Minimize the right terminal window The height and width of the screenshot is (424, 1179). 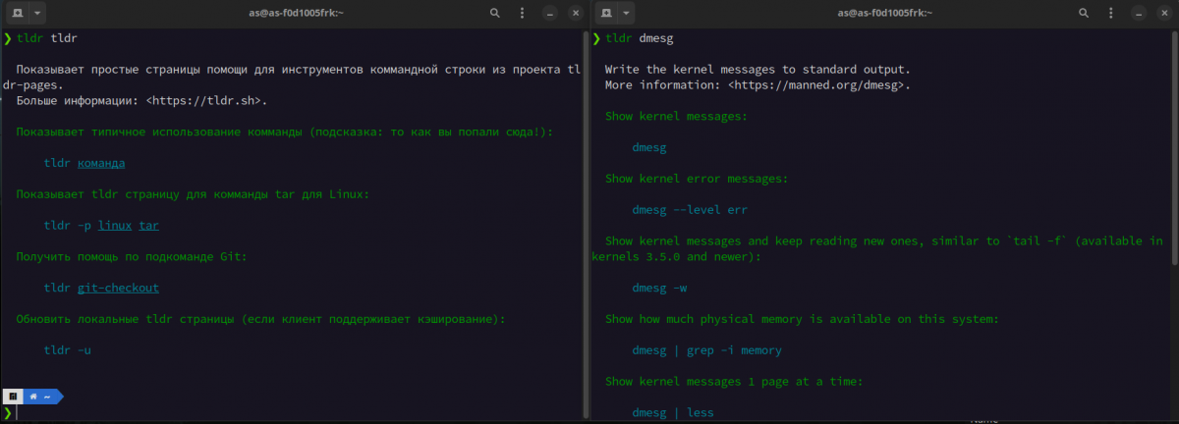coord(1141,14)
